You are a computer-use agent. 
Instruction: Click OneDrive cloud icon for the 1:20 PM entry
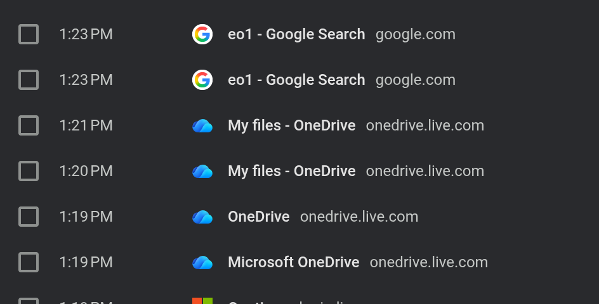click(x=202, y=171)
